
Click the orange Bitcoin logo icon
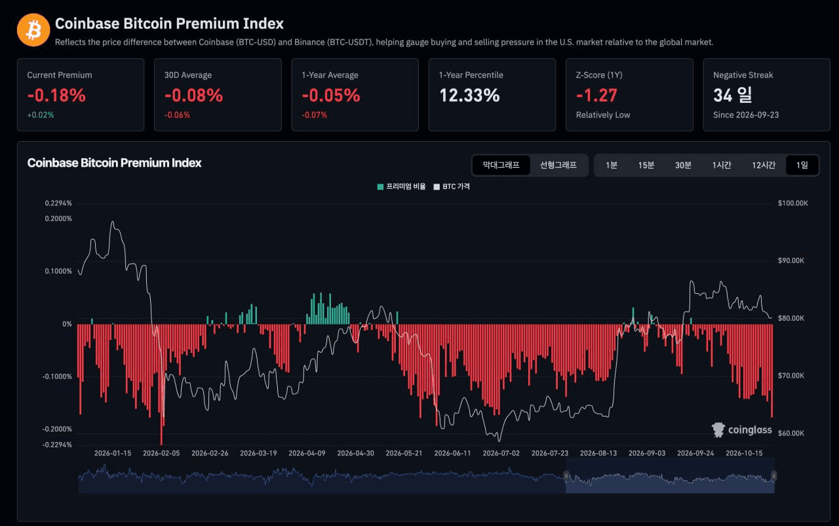click(x=33, y=30)
